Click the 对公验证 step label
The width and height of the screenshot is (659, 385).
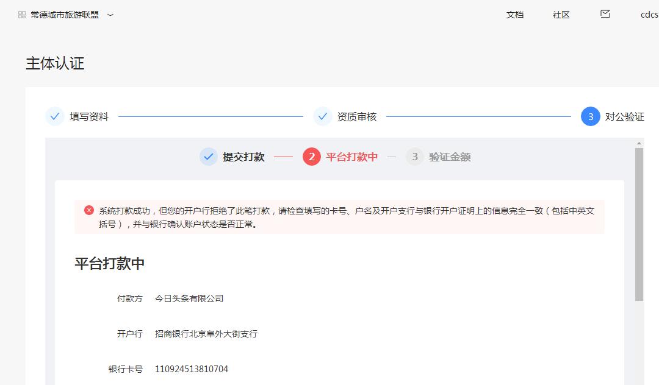624,117
